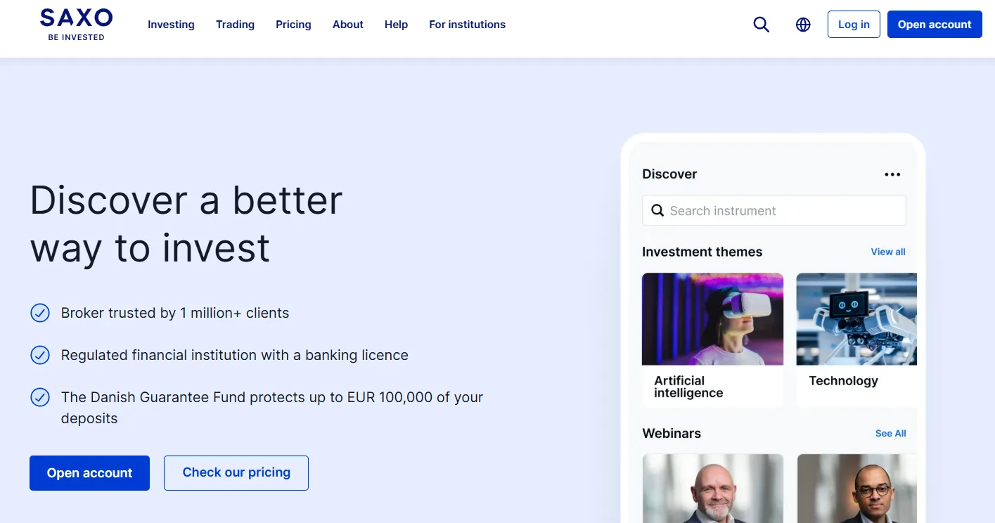Open site search via magnifier icon

[x=761, y=25]
